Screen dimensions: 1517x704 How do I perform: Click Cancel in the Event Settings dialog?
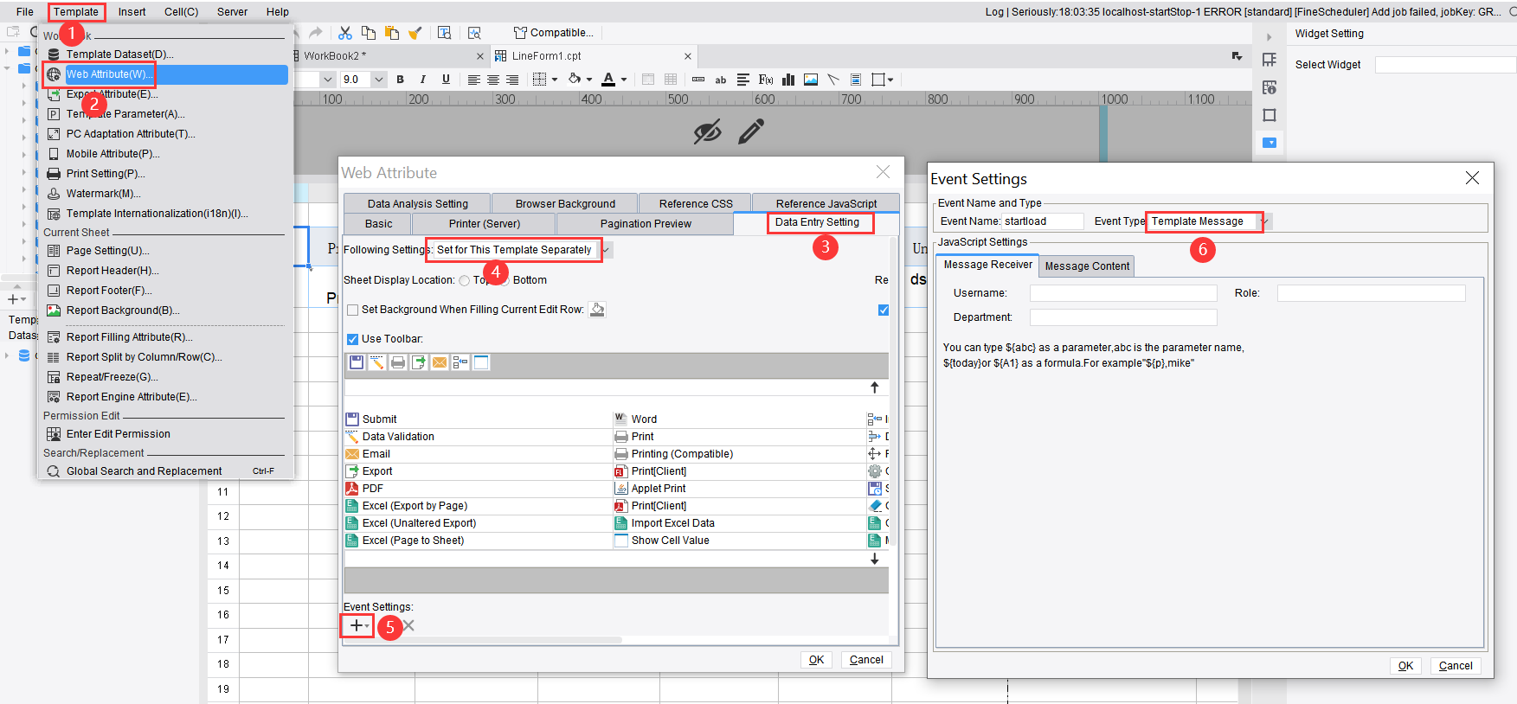point(1456,666)
